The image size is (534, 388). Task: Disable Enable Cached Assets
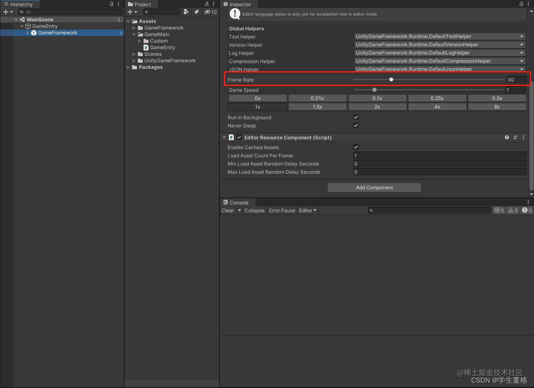(356, 147)
